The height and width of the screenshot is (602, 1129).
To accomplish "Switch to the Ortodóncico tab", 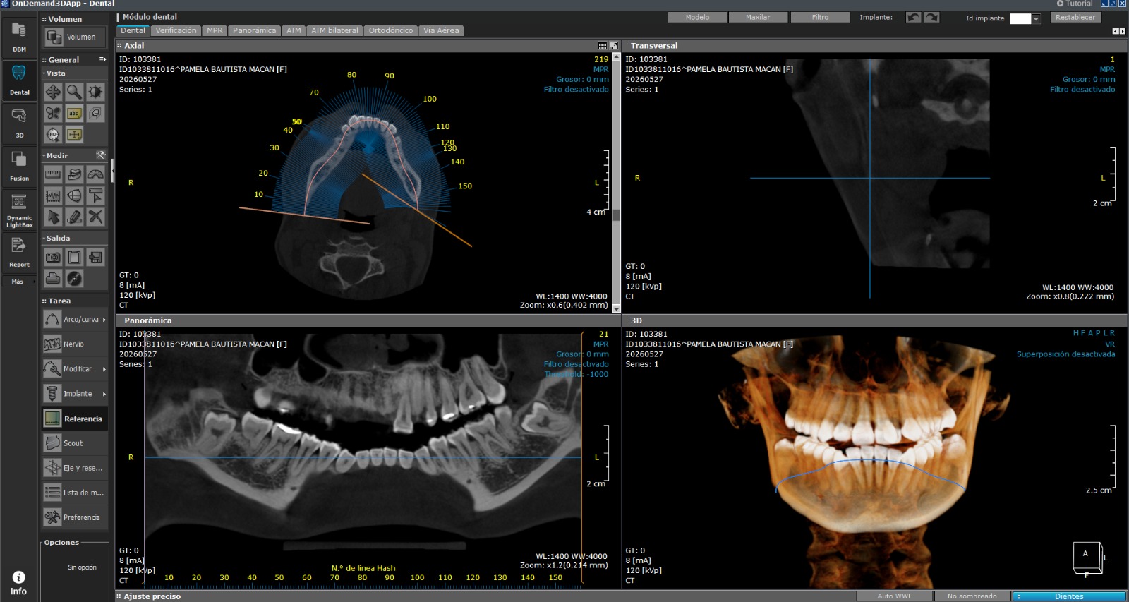I will tap(391, 30).
